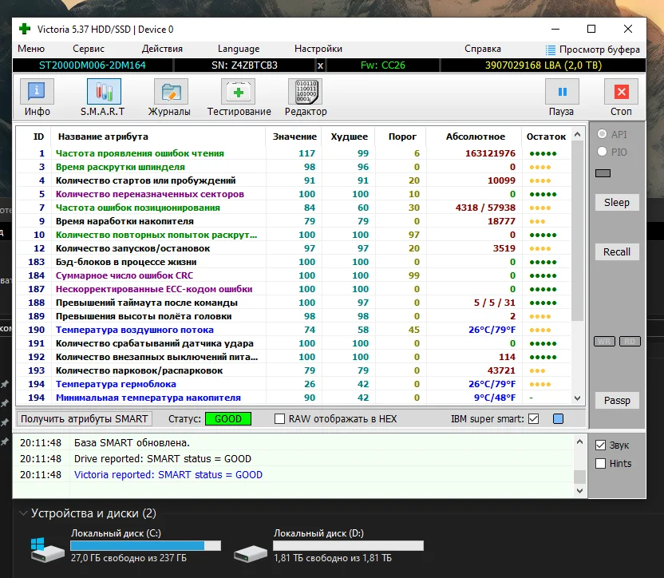The width and height of the screenshot is (664, 578).
Task: Click the Recall button
Action: [x=617, y=251]
